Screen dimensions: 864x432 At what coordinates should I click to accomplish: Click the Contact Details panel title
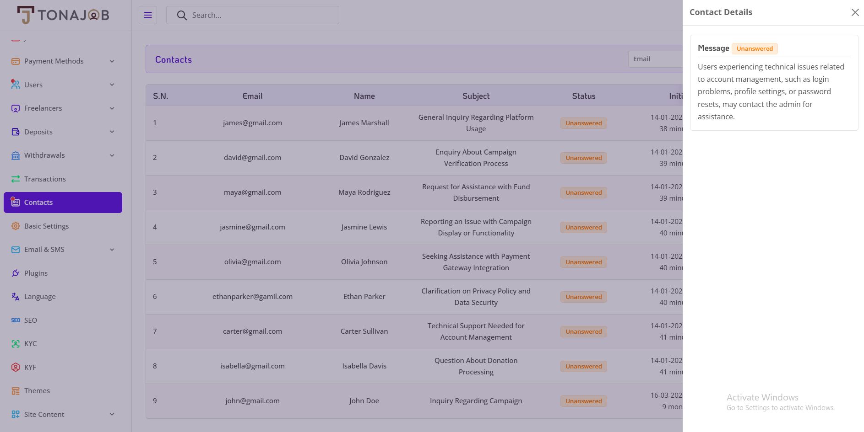click(x=721, y=12)
